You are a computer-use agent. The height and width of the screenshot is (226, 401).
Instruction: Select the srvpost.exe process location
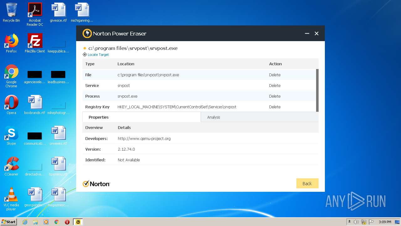[128, 96]
